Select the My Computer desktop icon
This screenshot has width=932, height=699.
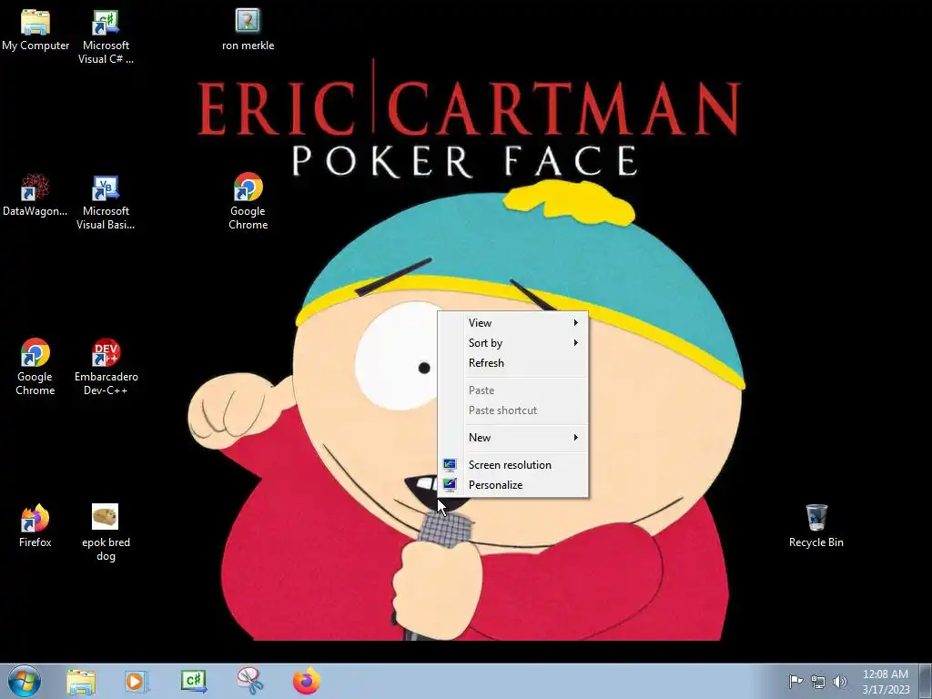pos(35,30)
